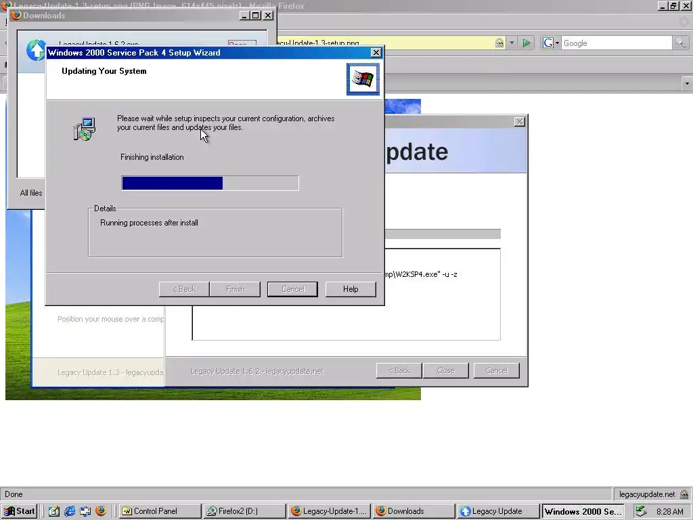Click Help in Service Pack Setup Wizard
The width and height of the screenshot is (693, 520).
pyautogui.click(x=351, y=289)
